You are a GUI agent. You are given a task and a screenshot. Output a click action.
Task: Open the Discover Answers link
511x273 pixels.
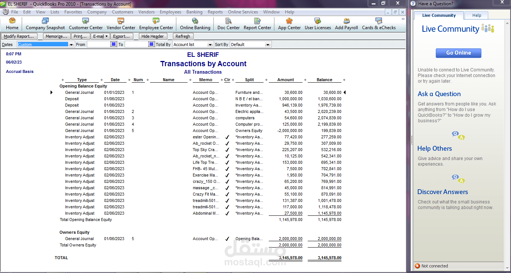tap(442, 192)
